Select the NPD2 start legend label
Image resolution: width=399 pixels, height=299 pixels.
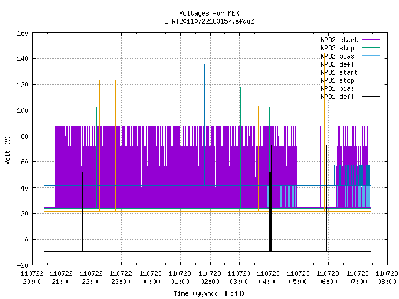339,40
